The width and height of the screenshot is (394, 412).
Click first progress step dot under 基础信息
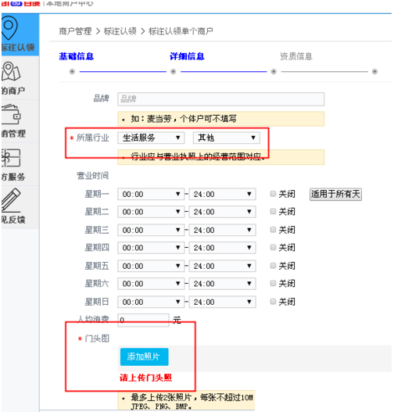tap(72, 71)
